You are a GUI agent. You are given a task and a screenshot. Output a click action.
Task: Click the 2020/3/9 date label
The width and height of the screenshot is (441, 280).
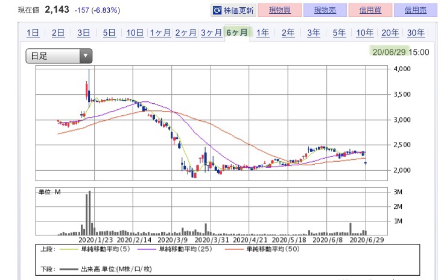[x=173, y=240]
